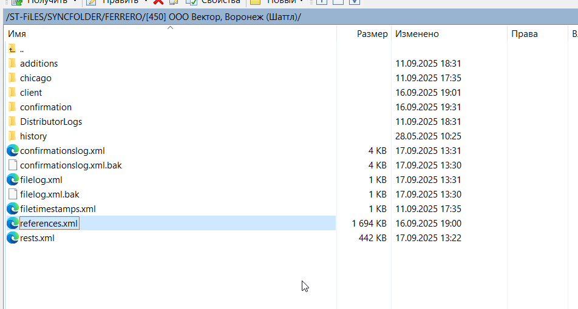Select the file filetimestamps.xml
Image resolution: width=578 pixels, height=309 pixels.
click(x=58, y=208)
